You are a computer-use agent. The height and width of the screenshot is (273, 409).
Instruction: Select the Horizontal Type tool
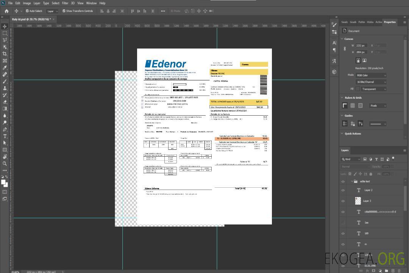click(x=5, y=136)
